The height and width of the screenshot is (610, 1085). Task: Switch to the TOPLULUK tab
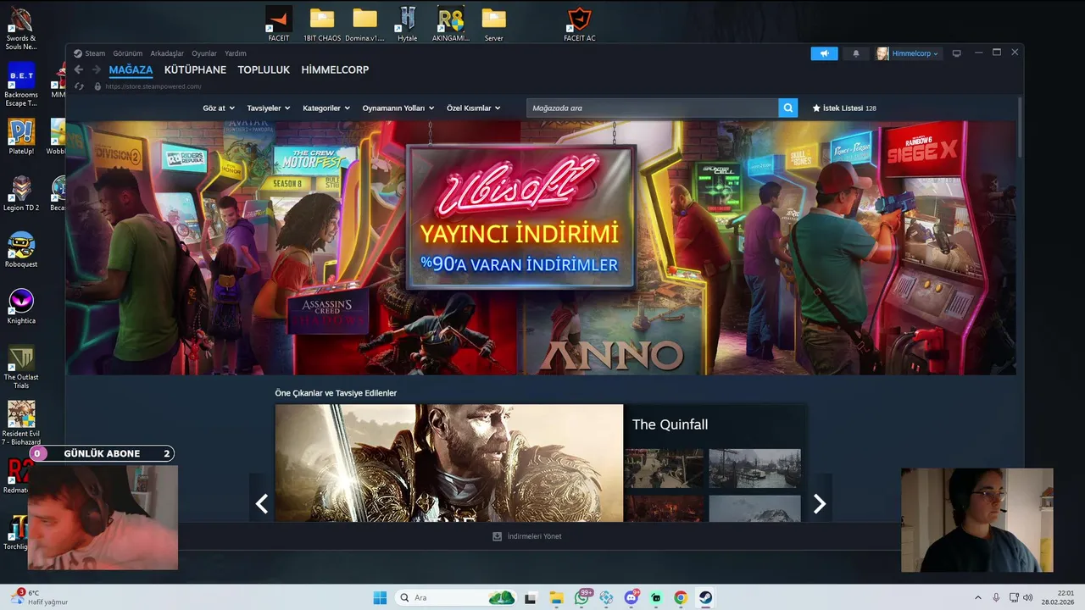(264, 69)
